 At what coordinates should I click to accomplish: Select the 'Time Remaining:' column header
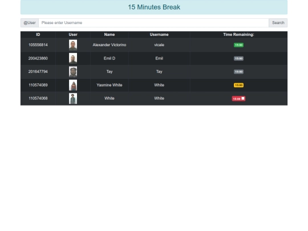238,35
